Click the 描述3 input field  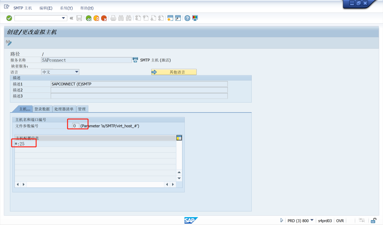(x=139, y=96)
